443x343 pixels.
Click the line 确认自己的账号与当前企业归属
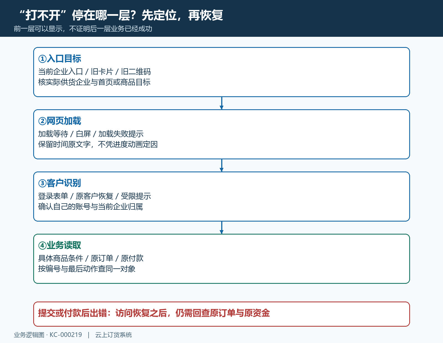coord(90,207)
